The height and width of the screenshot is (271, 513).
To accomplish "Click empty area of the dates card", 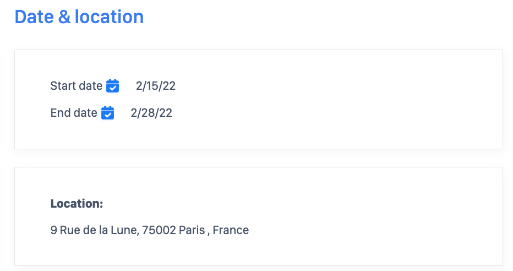I will 341,99.
